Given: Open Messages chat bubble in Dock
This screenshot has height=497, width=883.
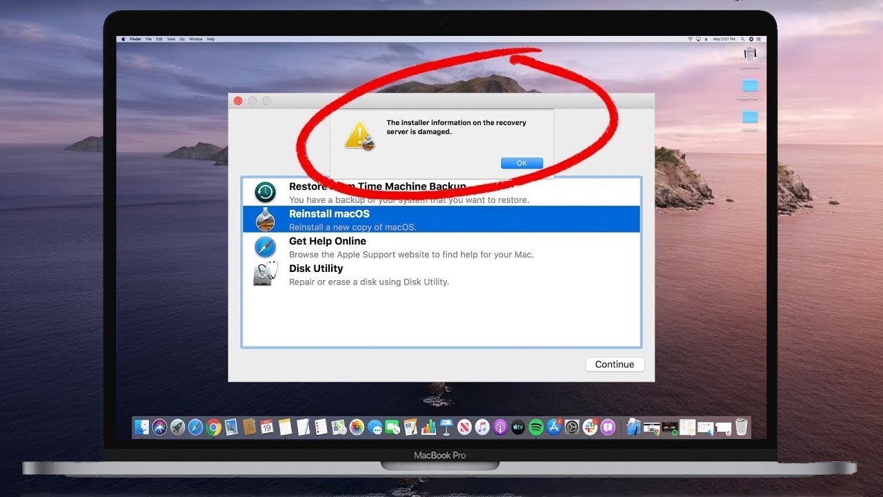Looking at the screenshot, I should (x=375, y=427).
